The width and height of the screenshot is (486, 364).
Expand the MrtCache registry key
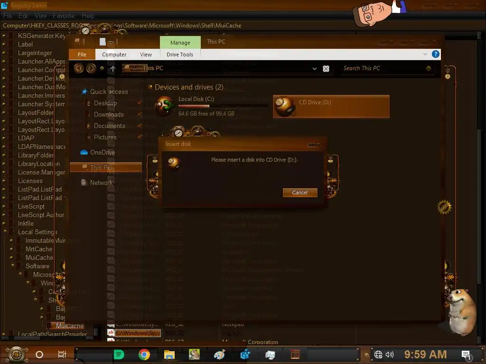pos(11,249)
